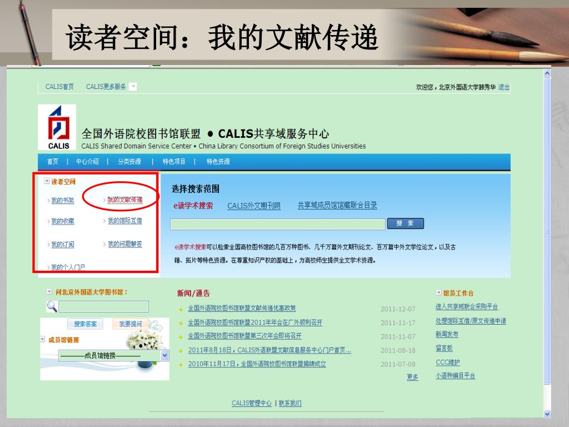Viewport: 569px width, 427px height.
Task: Open 我的个人门户 link
Action: [68, 267]
